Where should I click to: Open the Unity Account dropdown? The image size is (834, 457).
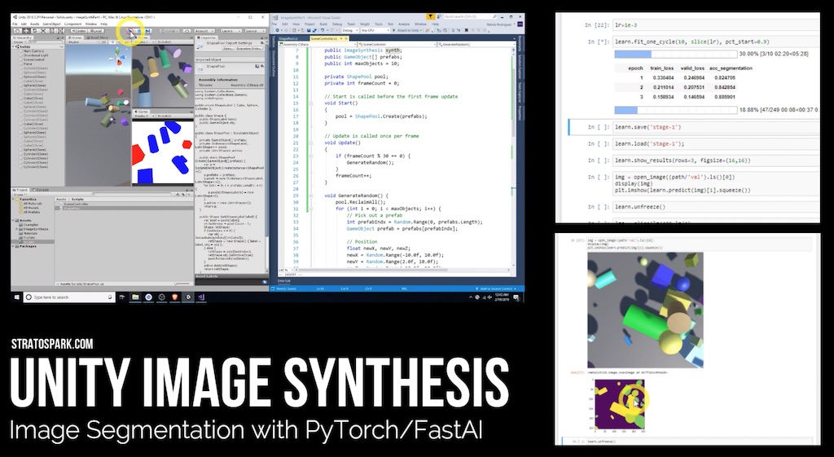pyautogui.click(x=204, y=31)
